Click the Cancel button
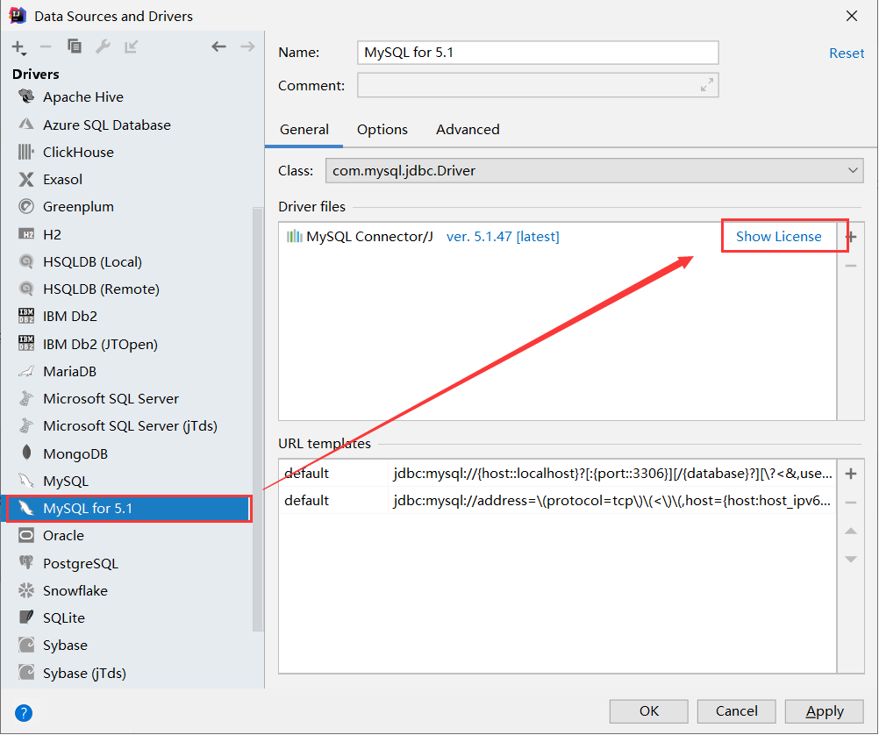This screenshot has width=879, height=735. click(x=736, y=711)
